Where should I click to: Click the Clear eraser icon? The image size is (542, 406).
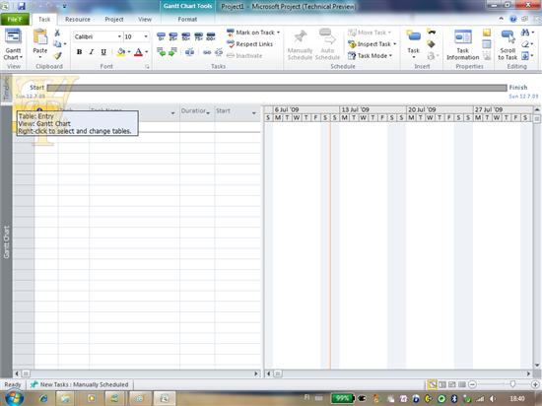click(x=525, y=44)
